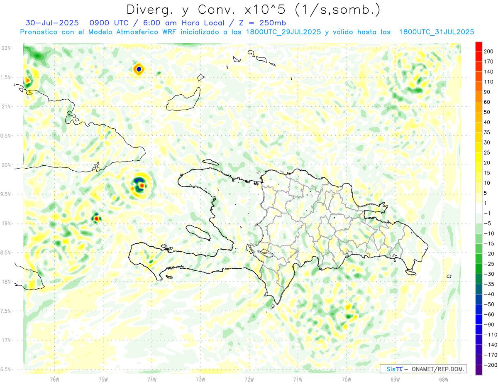Click the 69W longitude label
Viewport: 498px width, 385px height.
click(x=395, y=379)
